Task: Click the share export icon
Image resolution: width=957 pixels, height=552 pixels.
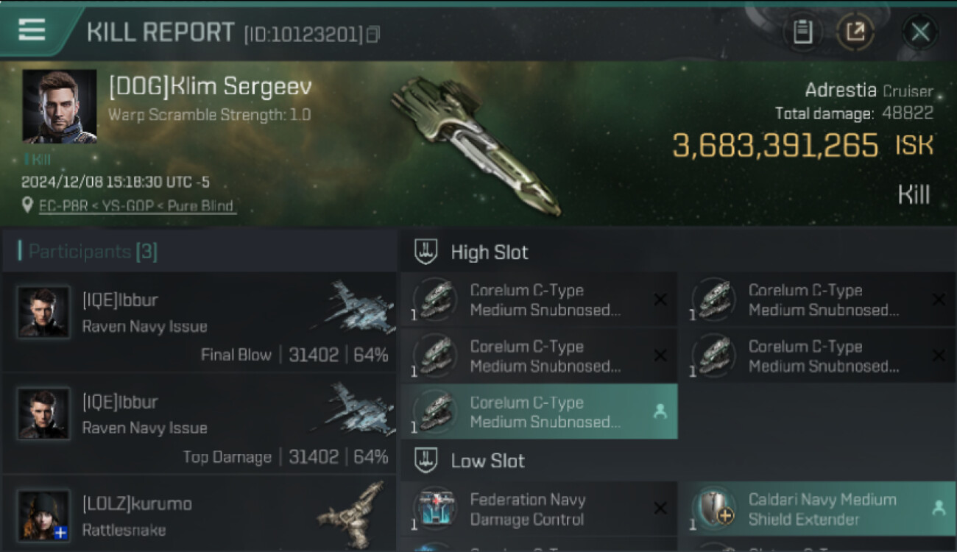Action: click(855, 32)
